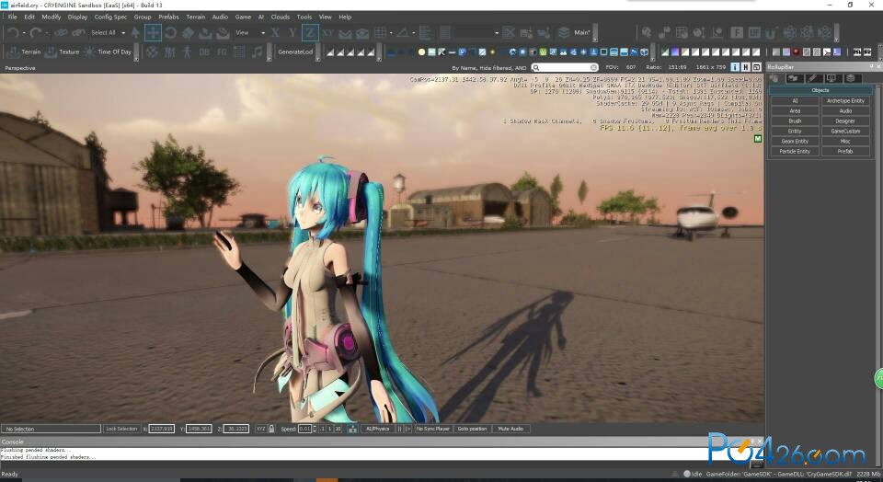Open the View coordinate system dropdown
883x482 pixels.
(x=250, y=33)
